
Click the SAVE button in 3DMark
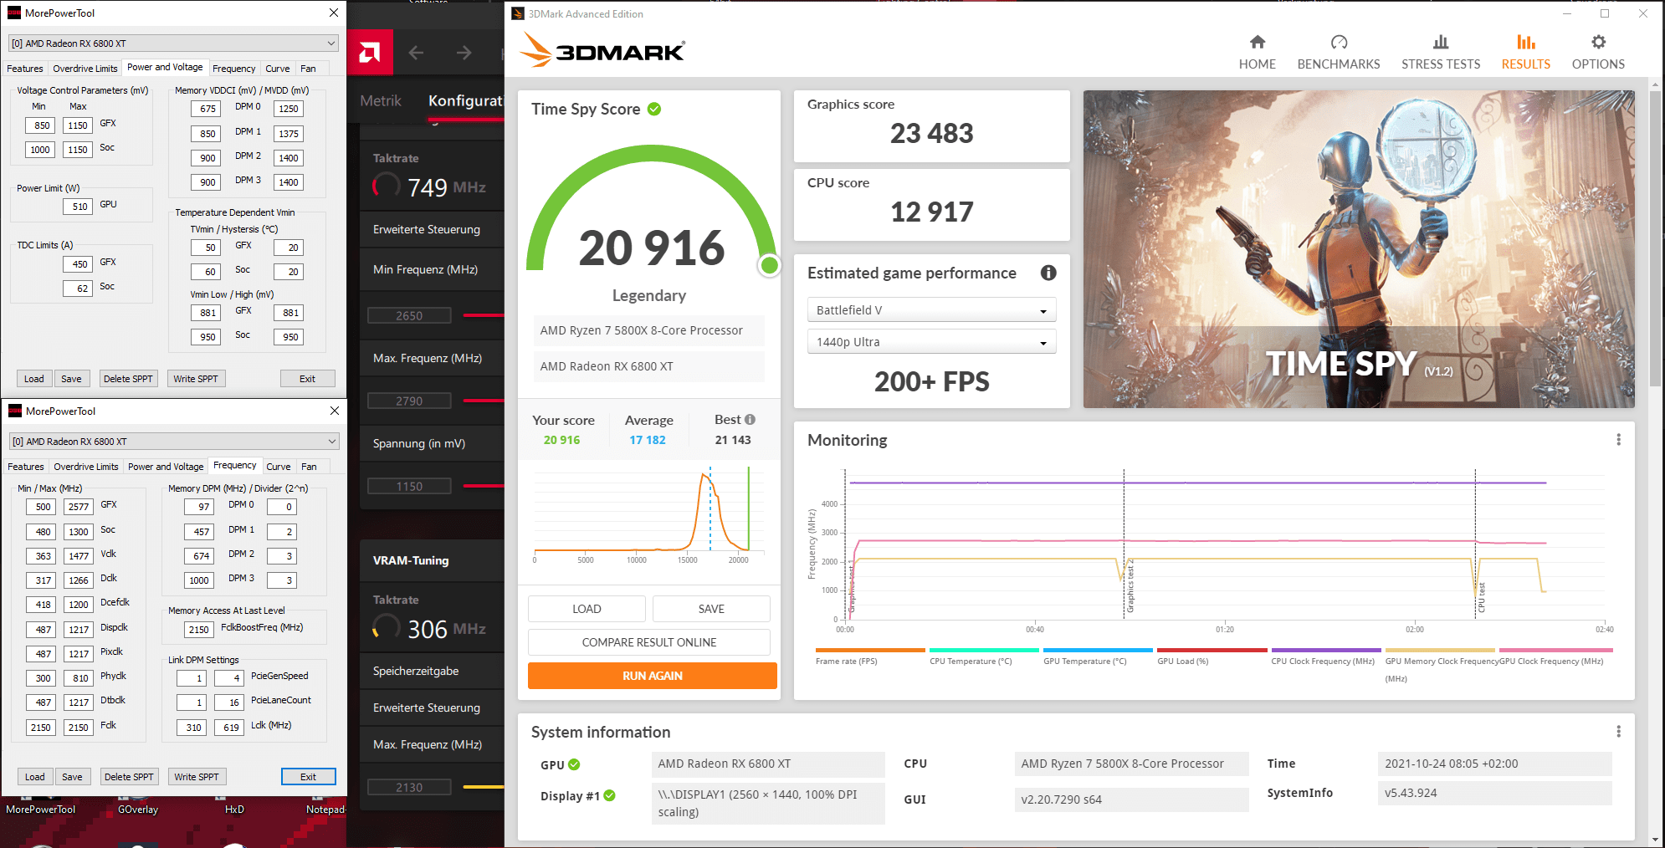711,609
